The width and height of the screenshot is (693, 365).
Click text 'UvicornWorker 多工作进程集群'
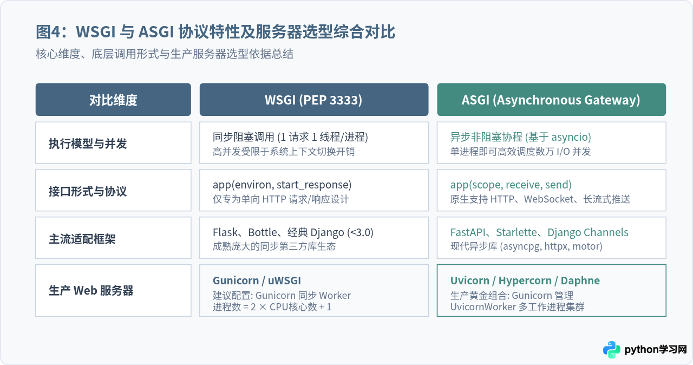point(518,307)
